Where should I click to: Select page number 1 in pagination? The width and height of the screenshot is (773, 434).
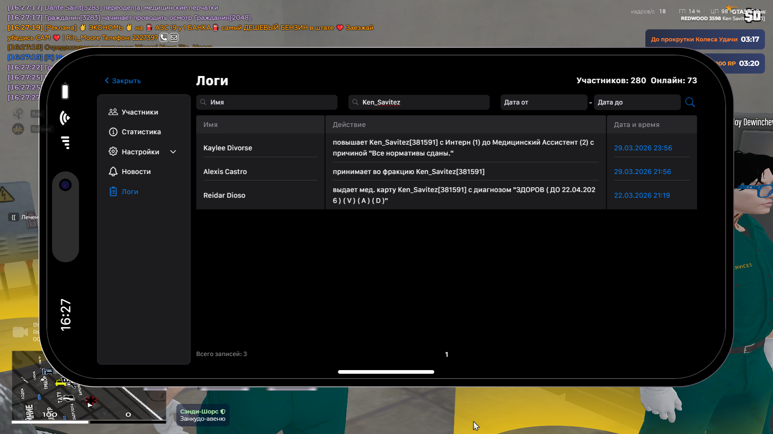pyautogui.click(x=446, y=354)
